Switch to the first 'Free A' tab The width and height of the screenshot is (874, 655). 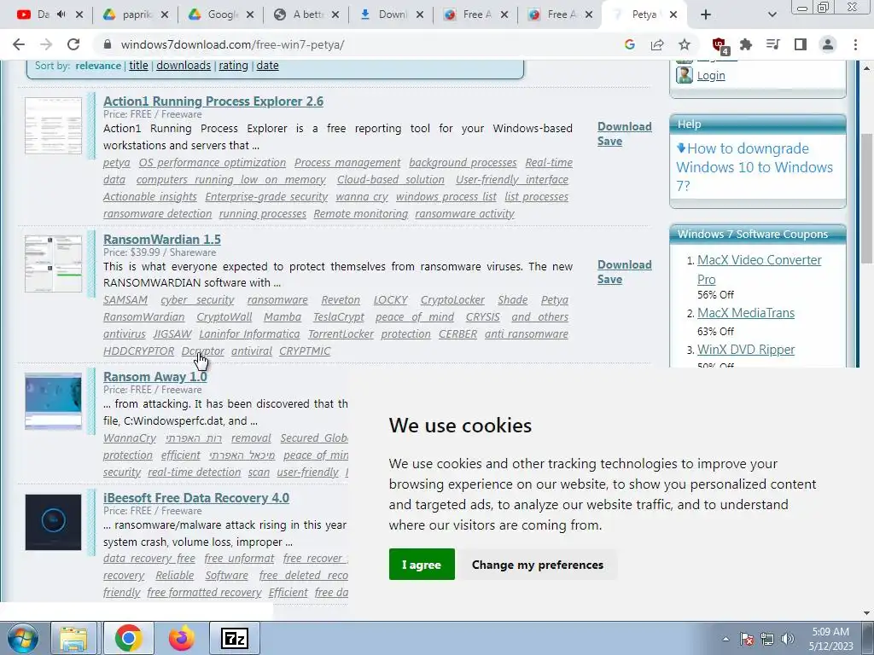coord(475,14)
